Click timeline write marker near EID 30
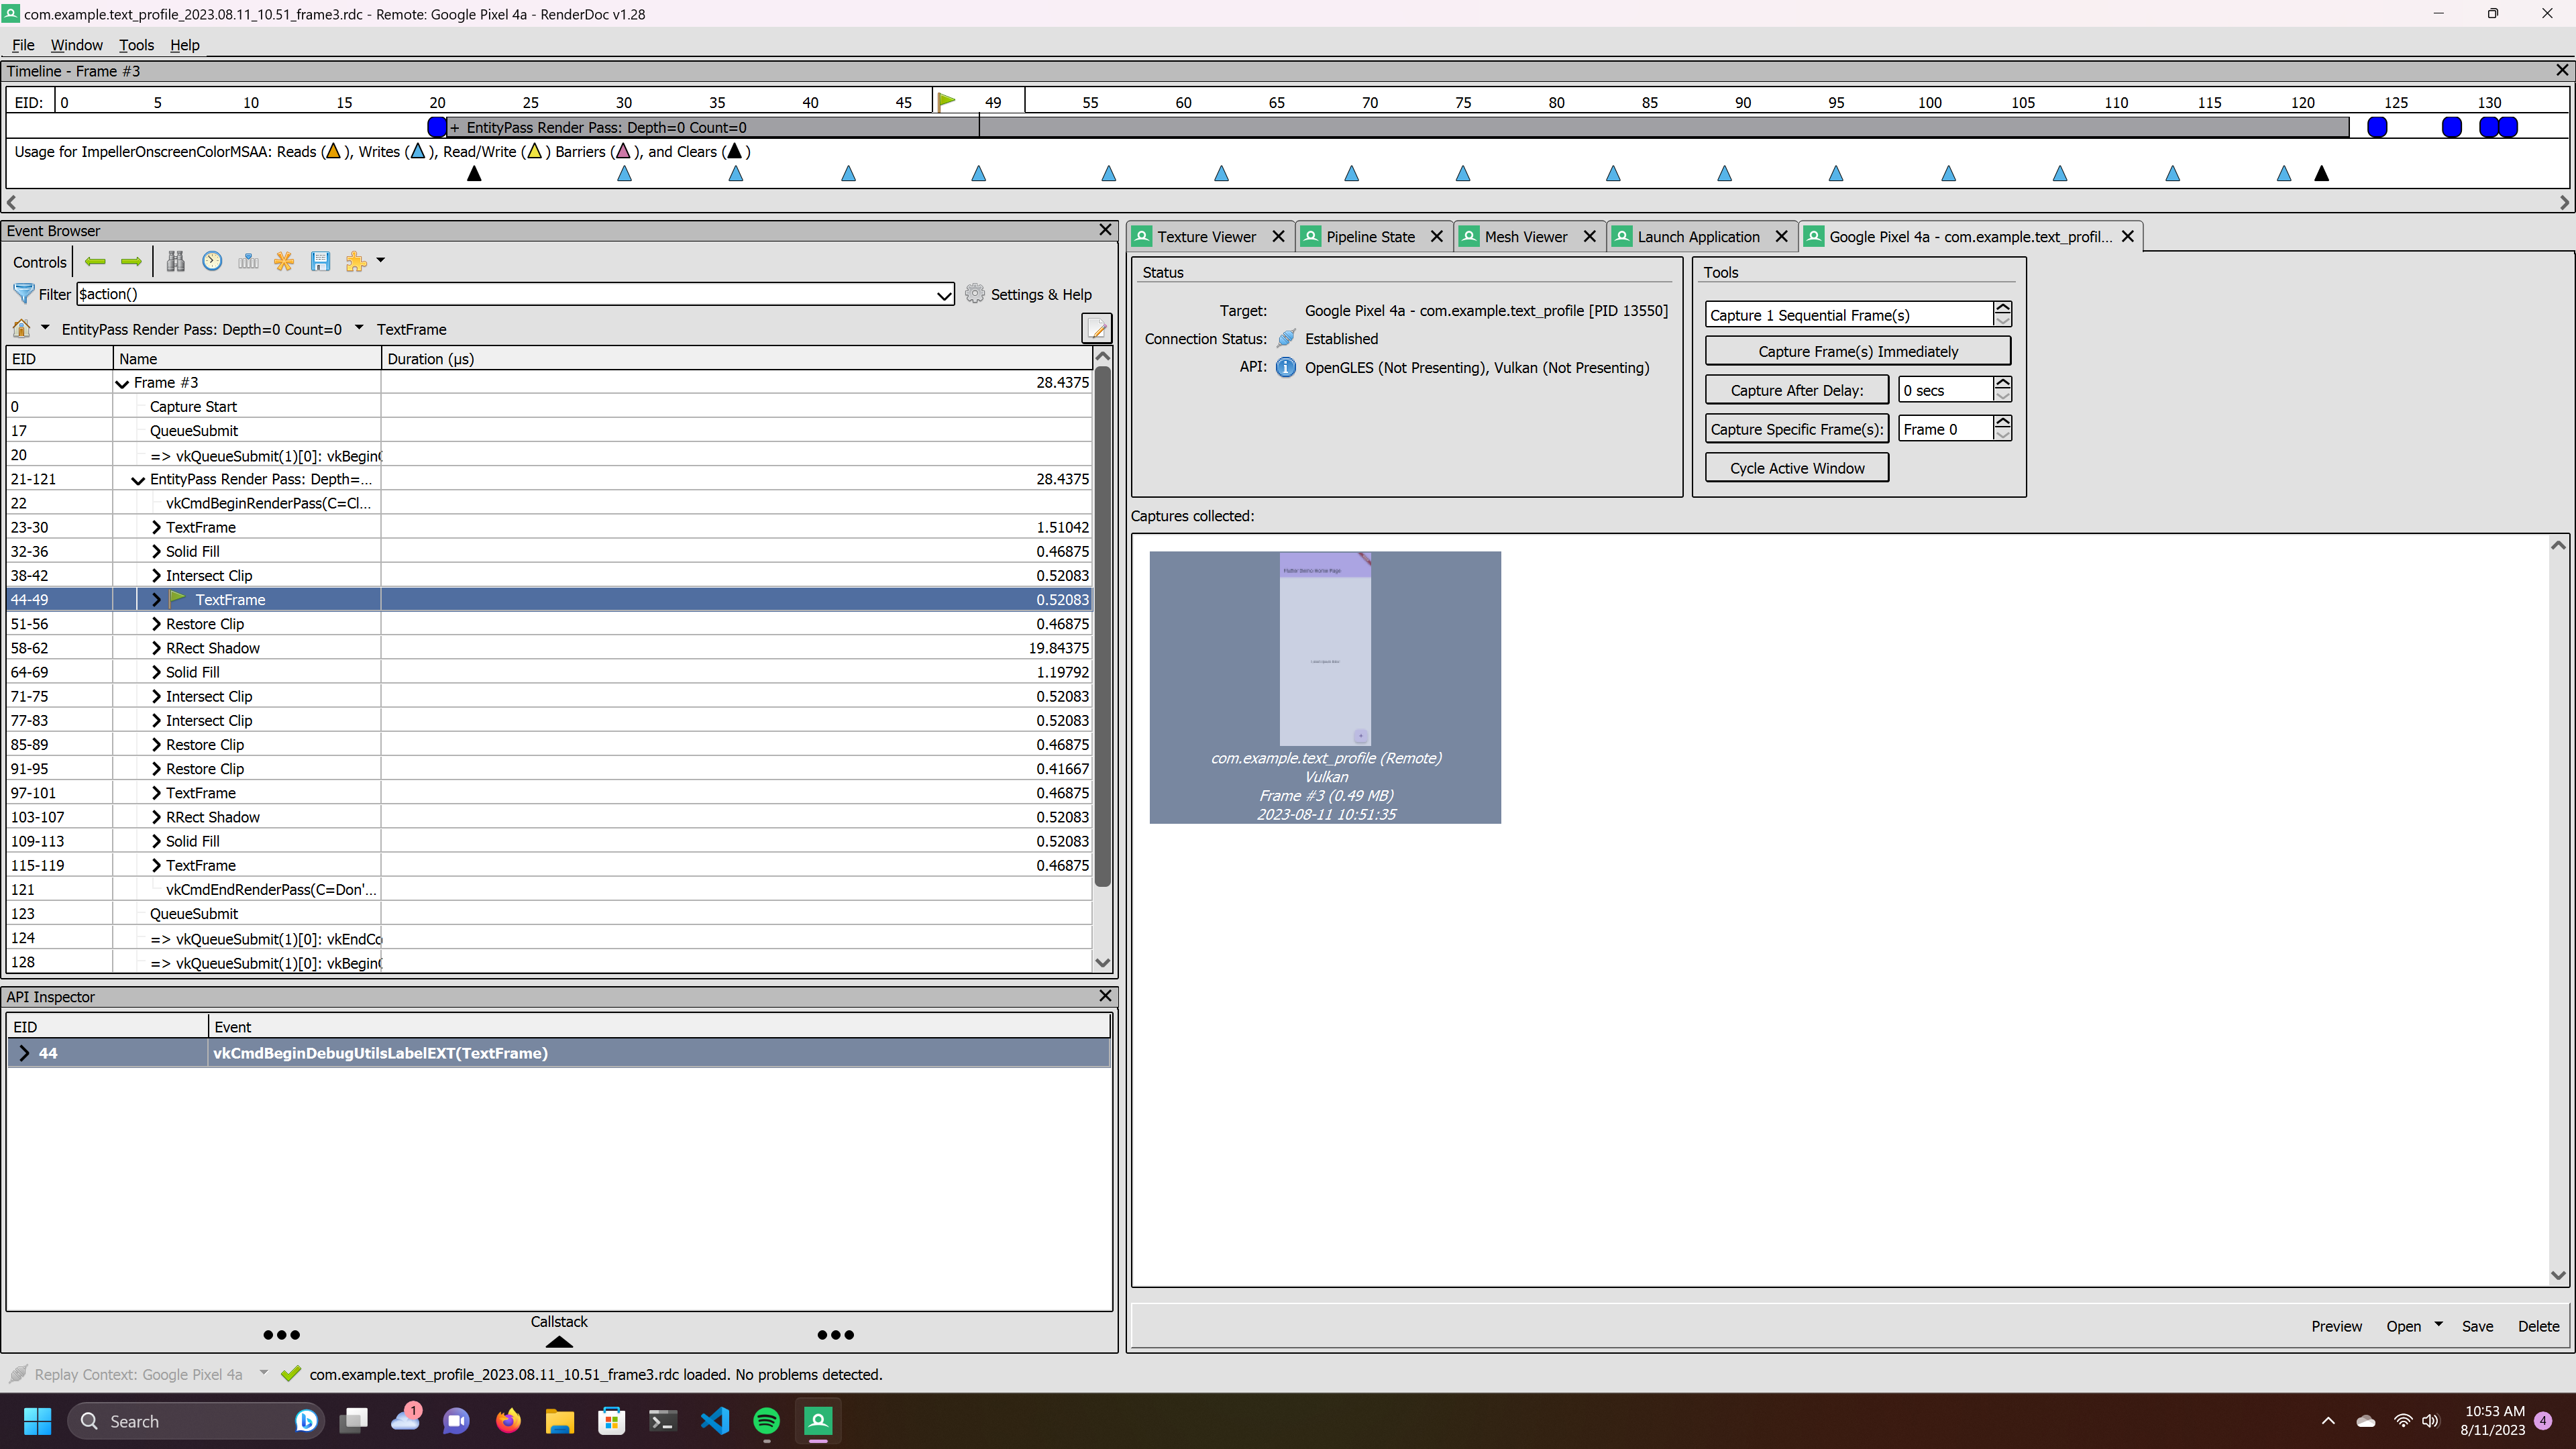The image size is (2576, 1449). coord(624,174)
